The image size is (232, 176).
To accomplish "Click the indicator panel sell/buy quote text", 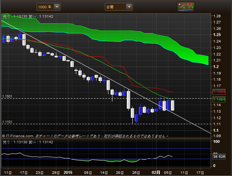I will coord(28,142).
